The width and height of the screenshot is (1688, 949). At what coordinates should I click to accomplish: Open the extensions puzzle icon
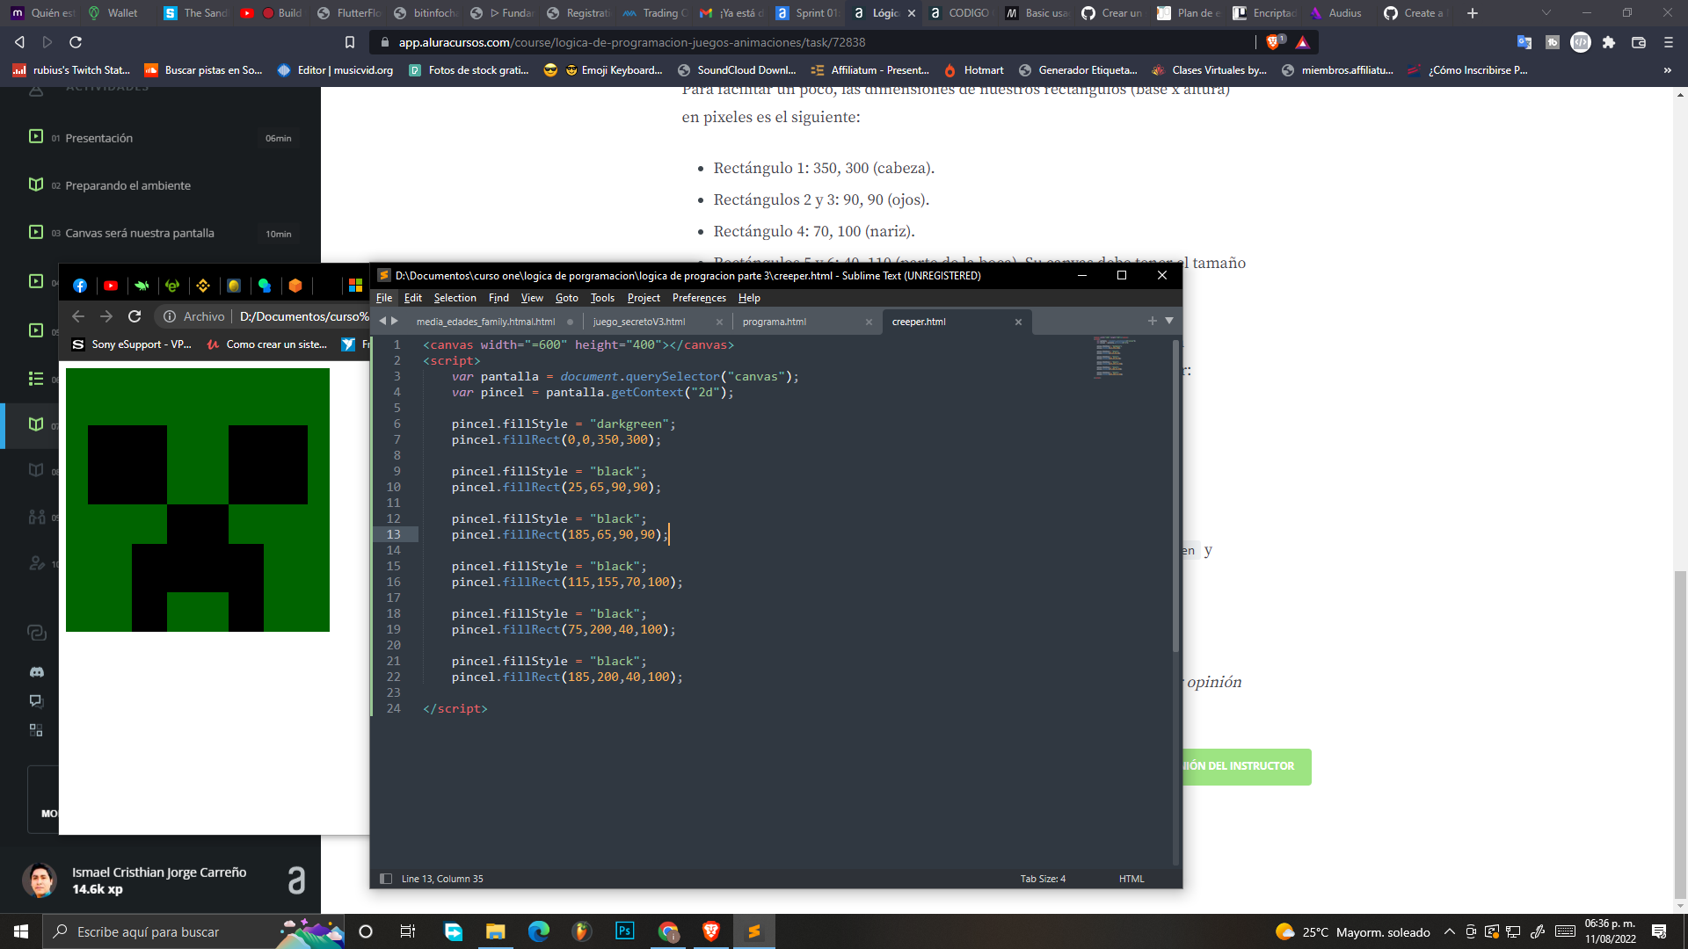click(1609, 42)
